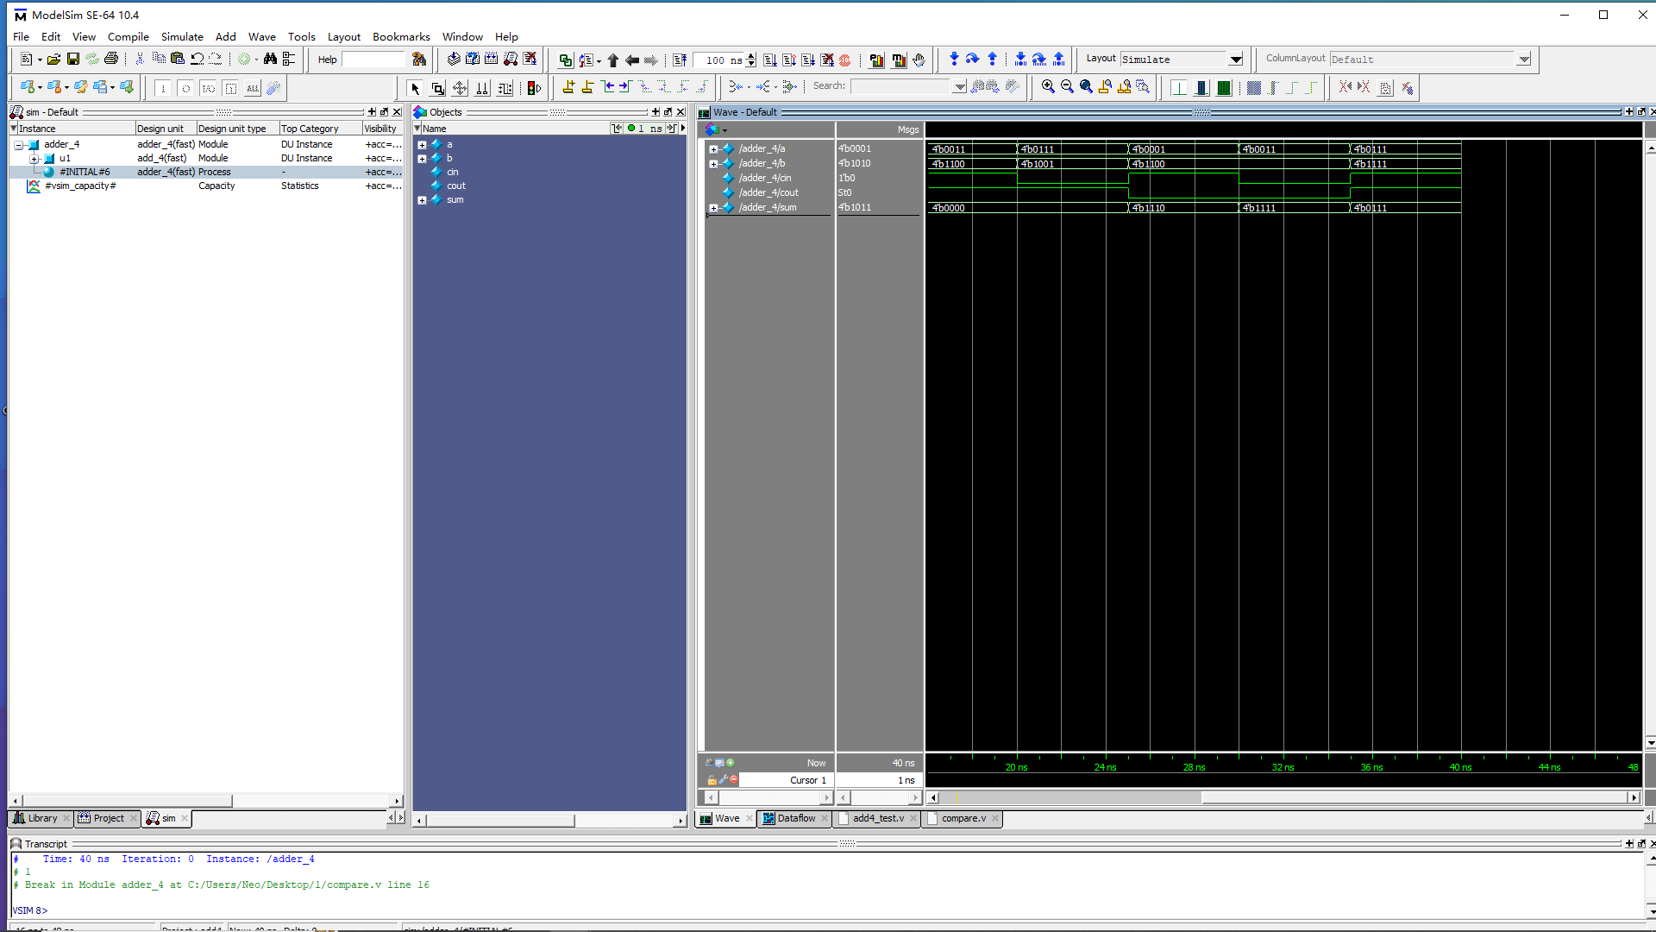The height and width of the screenshot is (932, 1656).
Task: Click the Find Next Transition icon
Action: (x=626, y=87)
